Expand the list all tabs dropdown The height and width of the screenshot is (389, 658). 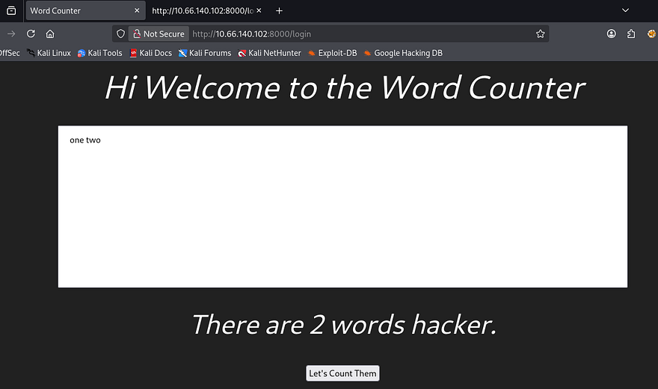pyautogui.click(x=626, y=10)
